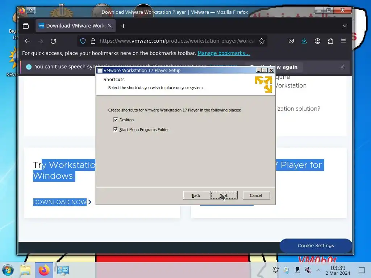This screenshot has width=371, height=278.
Task: Open the notifications bell tray icon
Action: 275,270
